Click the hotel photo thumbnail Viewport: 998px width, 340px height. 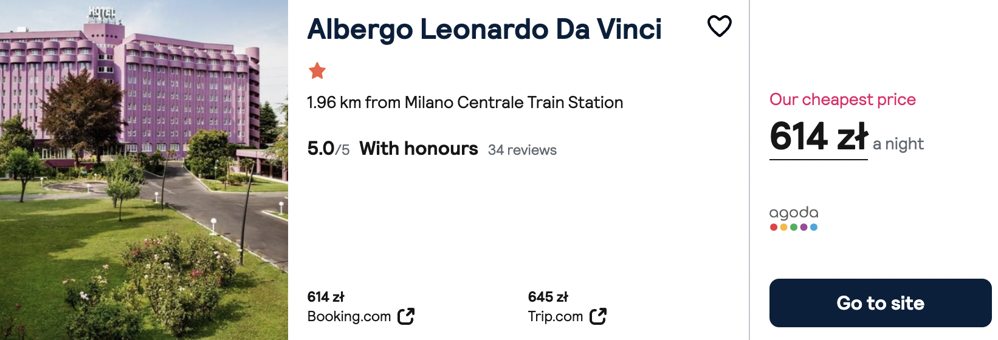click(x=144, y=170)
